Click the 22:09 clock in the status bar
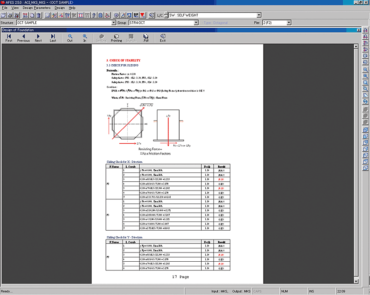 click(341, 291)
